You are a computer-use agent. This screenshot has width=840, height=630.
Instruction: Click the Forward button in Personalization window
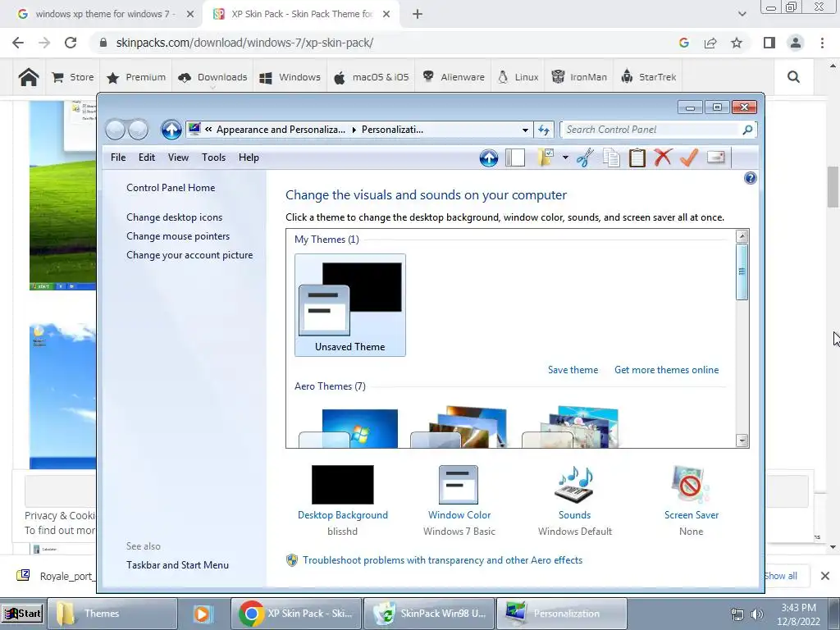pos(138,129)
